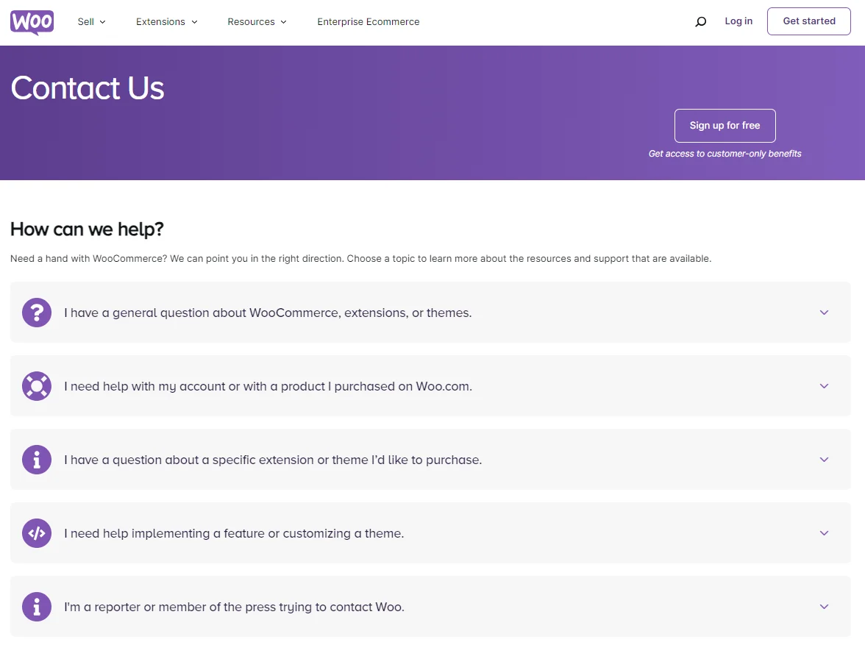Click the lifebuoy icon for account help

[x=37, y=386]
